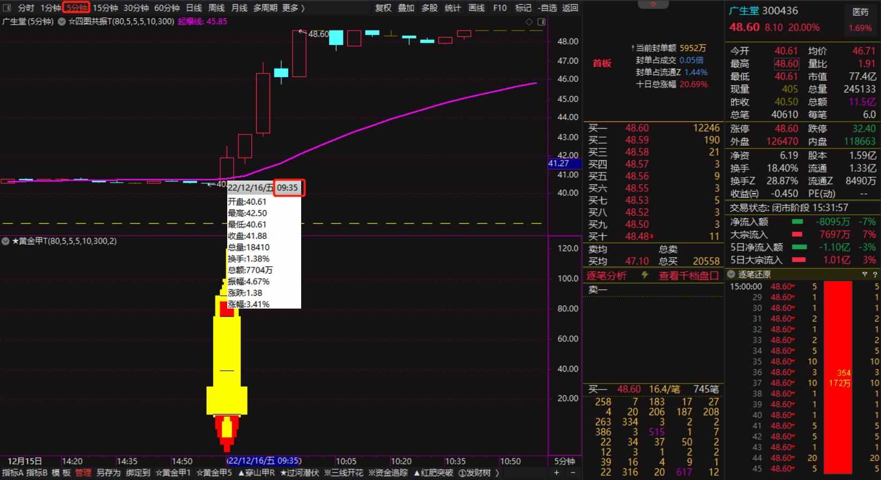
Task: Click the 医药 sector badge
Action: [x=860, y=11]
